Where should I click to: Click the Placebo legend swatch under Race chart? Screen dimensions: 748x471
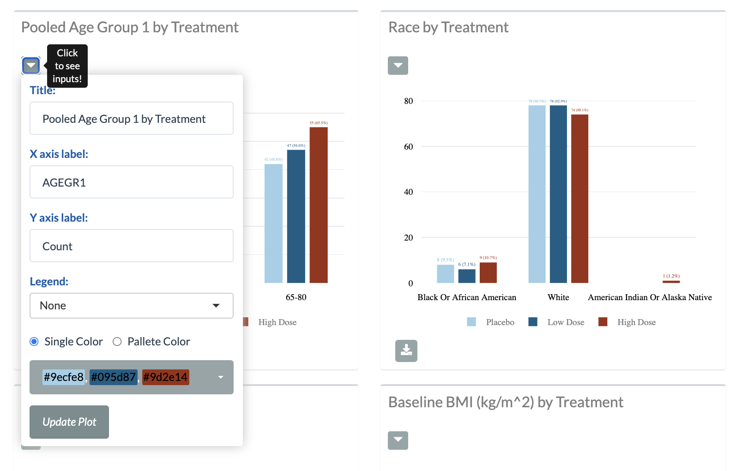click(471, 322)
